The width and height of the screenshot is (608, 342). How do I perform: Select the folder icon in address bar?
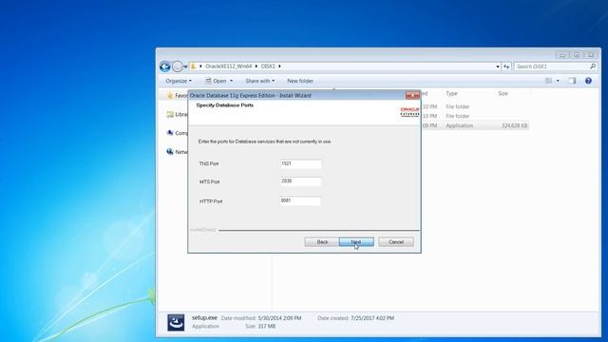[193, 66]
